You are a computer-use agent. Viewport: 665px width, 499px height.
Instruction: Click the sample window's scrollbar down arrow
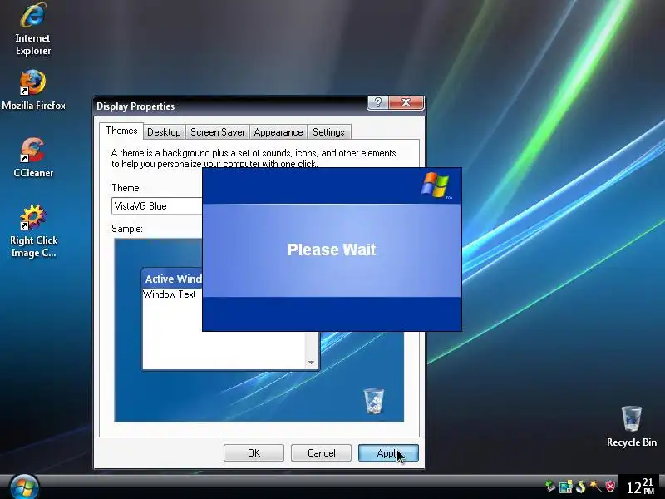pos(311,363)
